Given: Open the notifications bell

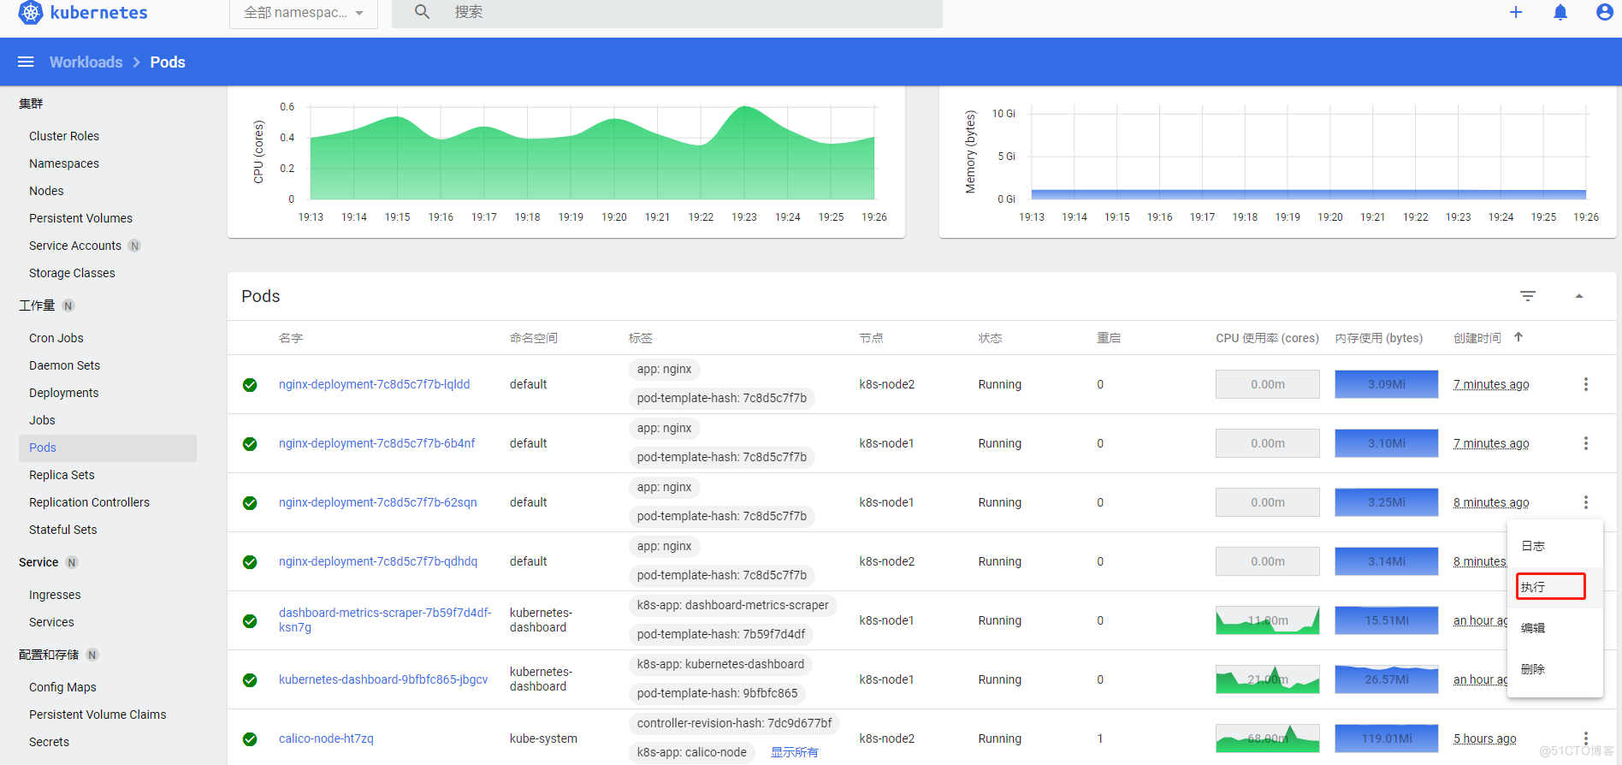Looking at the screenshot, I should click(1560, 12).
